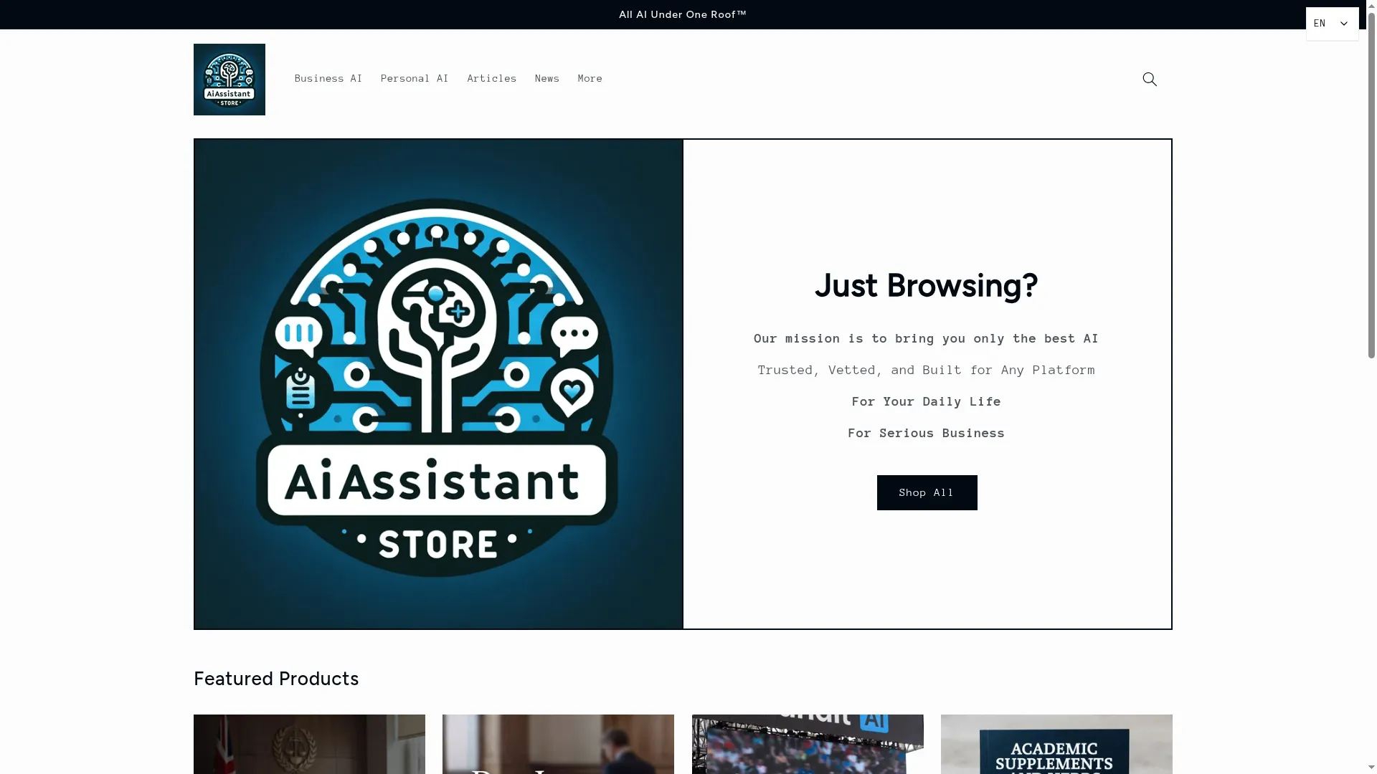Click the large AiAssistant Store hero image

click(438, 384)
